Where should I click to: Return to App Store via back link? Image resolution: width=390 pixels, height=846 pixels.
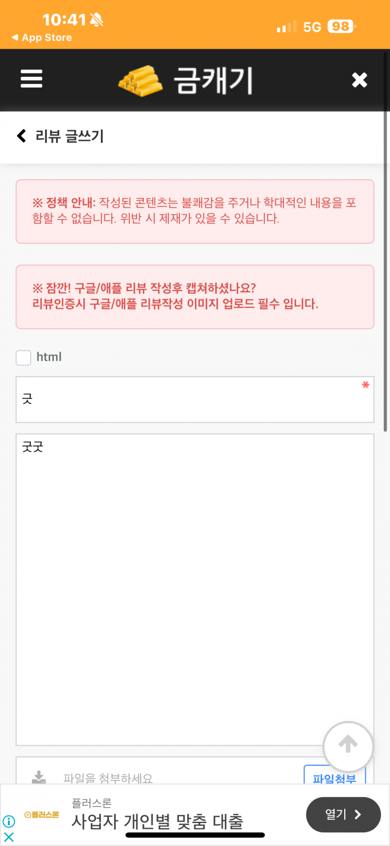[x=42, y=37]
